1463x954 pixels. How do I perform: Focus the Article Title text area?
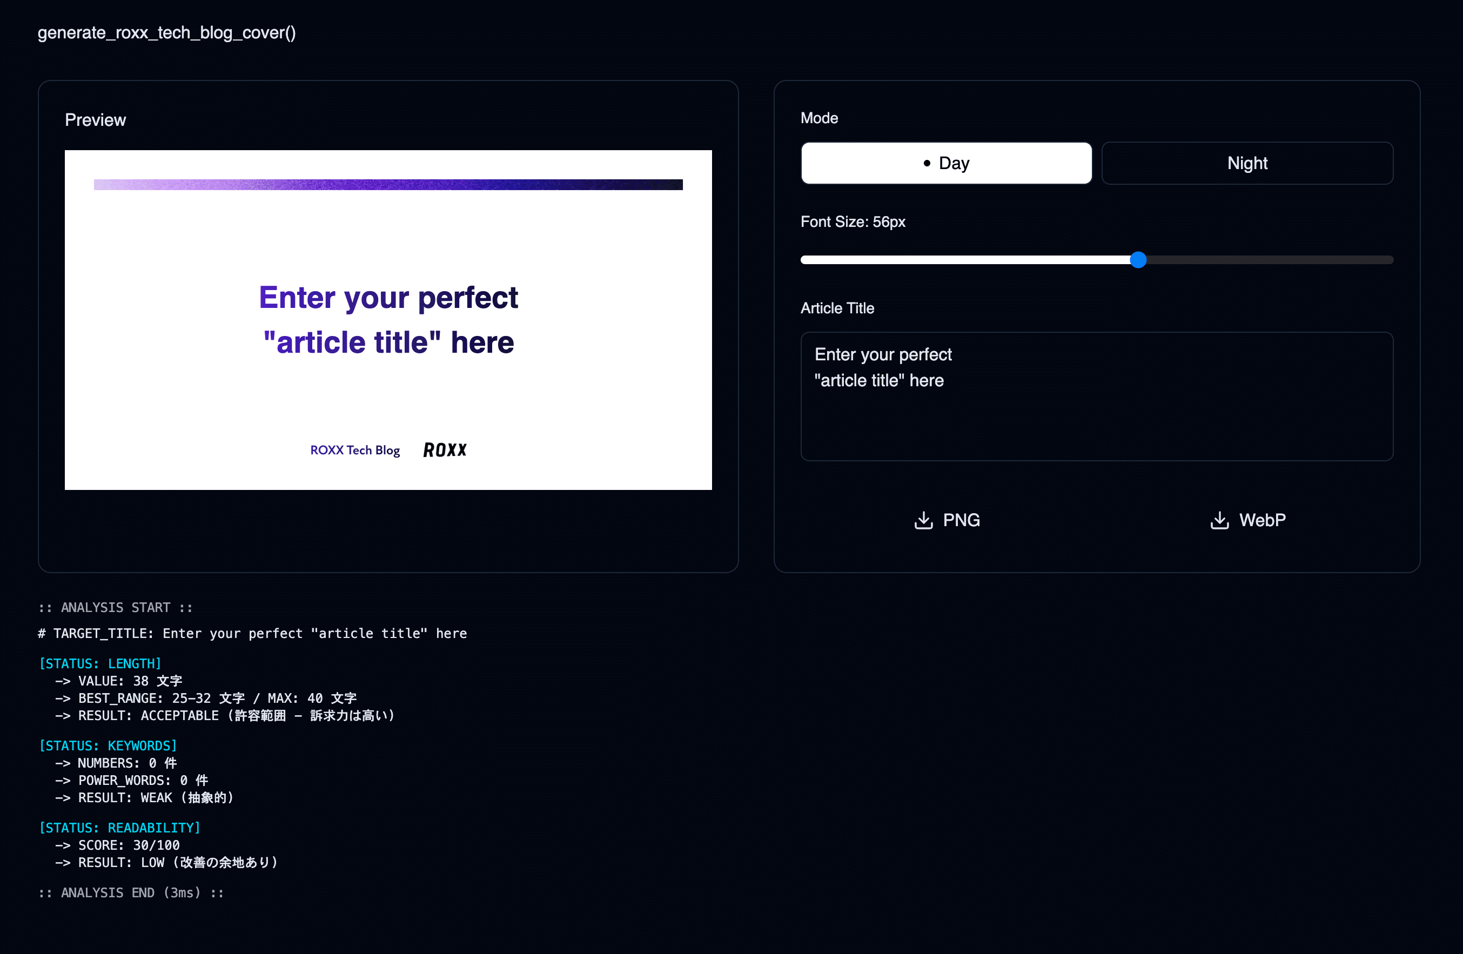(x=1096, y=418)
